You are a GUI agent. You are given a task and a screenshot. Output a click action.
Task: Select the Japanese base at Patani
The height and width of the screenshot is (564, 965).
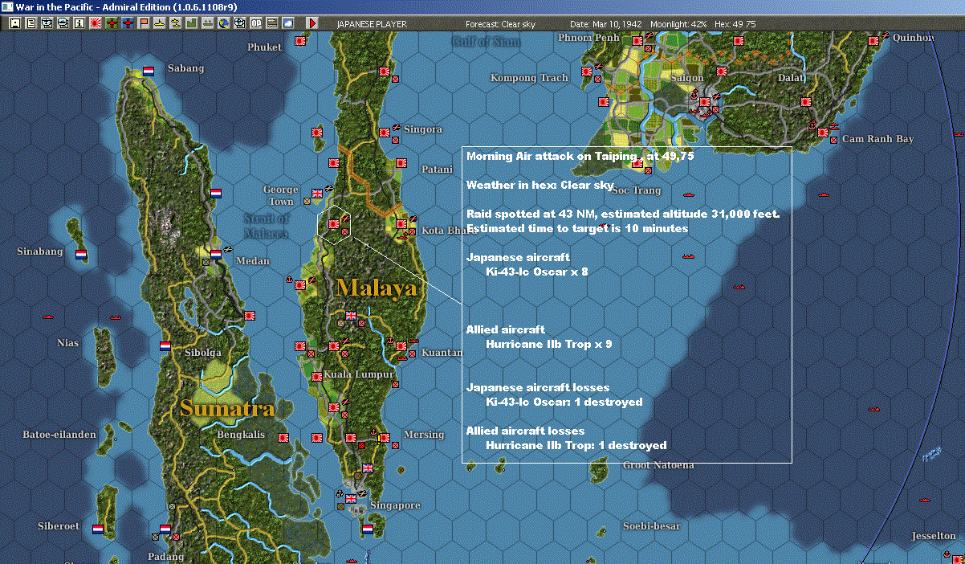(400, 163)
